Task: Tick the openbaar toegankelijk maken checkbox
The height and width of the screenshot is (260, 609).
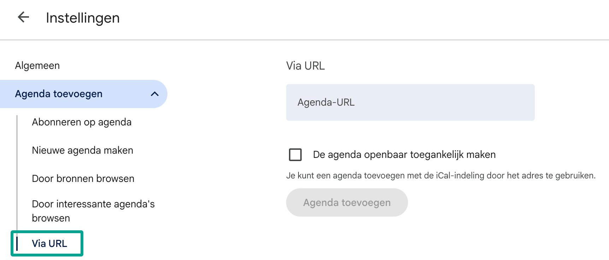Action: point(295,155)
